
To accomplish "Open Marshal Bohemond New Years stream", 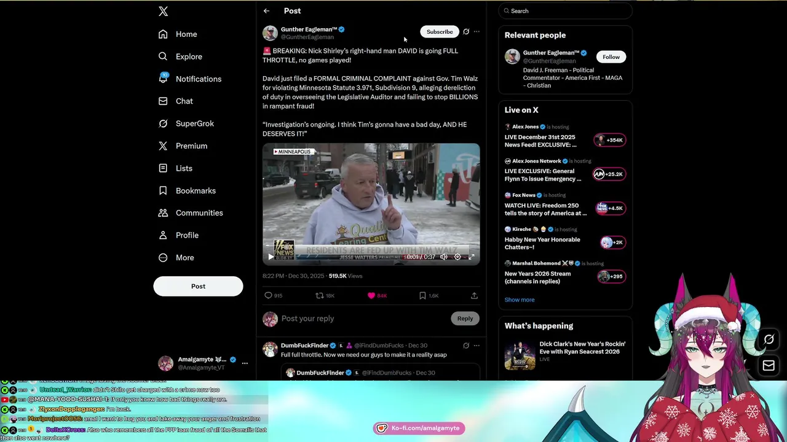I will coord(538,277).
